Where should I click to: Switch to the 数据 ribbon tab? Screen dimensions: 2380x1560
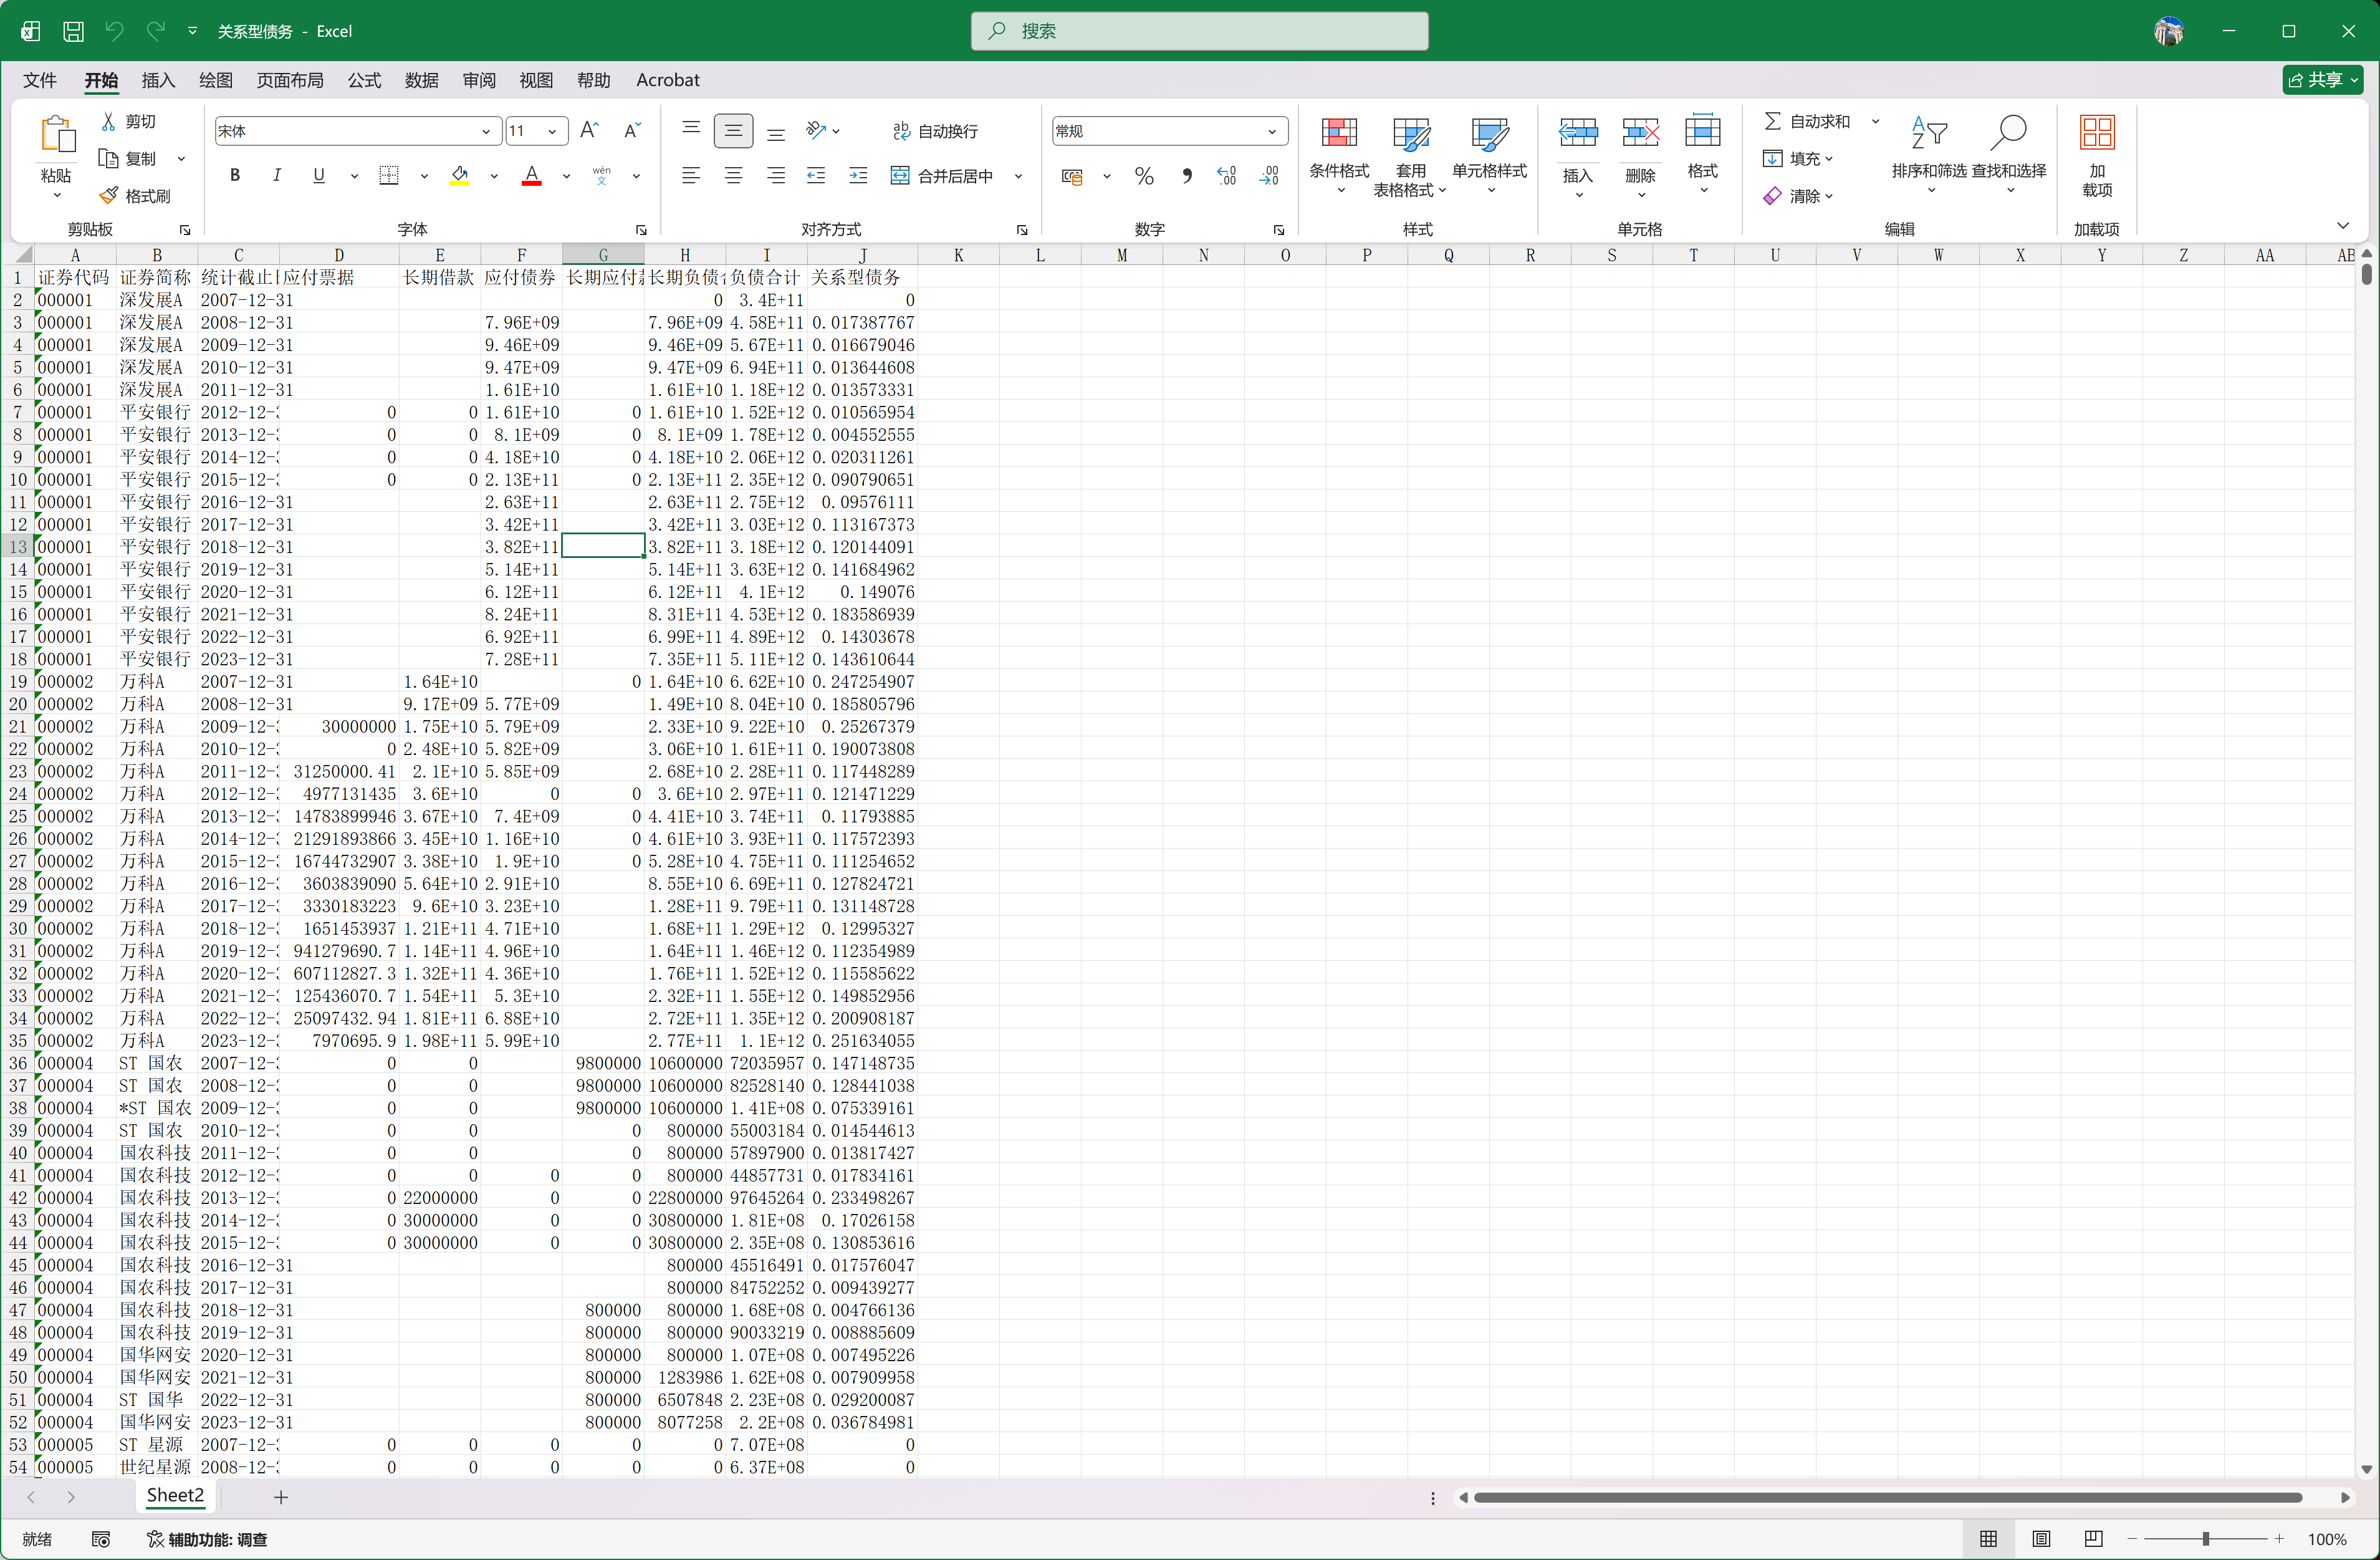(421, 80)
